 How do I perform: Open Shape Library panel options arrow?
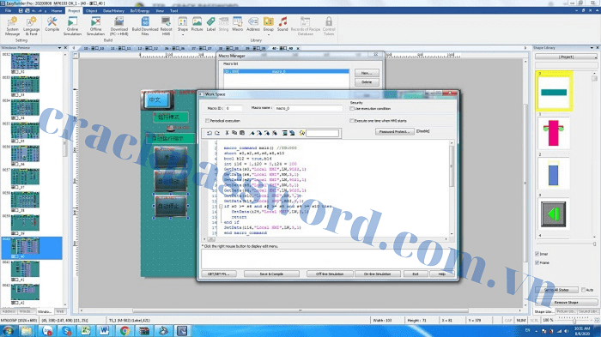tap(592, 48)
